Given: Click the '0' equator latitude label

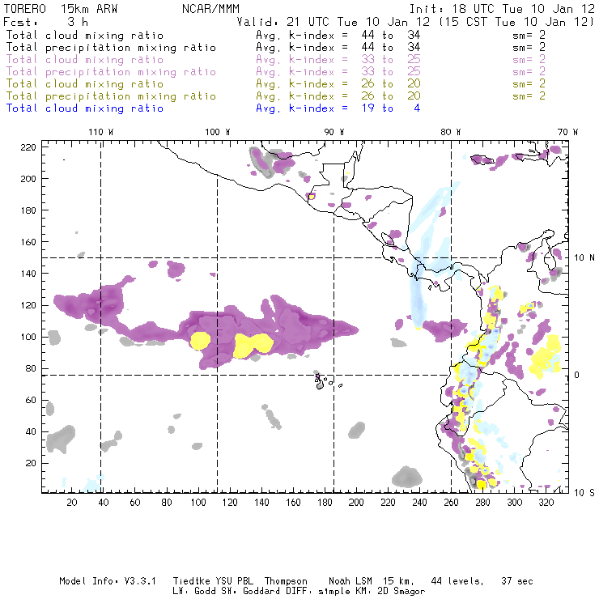Looking at the screenshot, I should [576, 375].
